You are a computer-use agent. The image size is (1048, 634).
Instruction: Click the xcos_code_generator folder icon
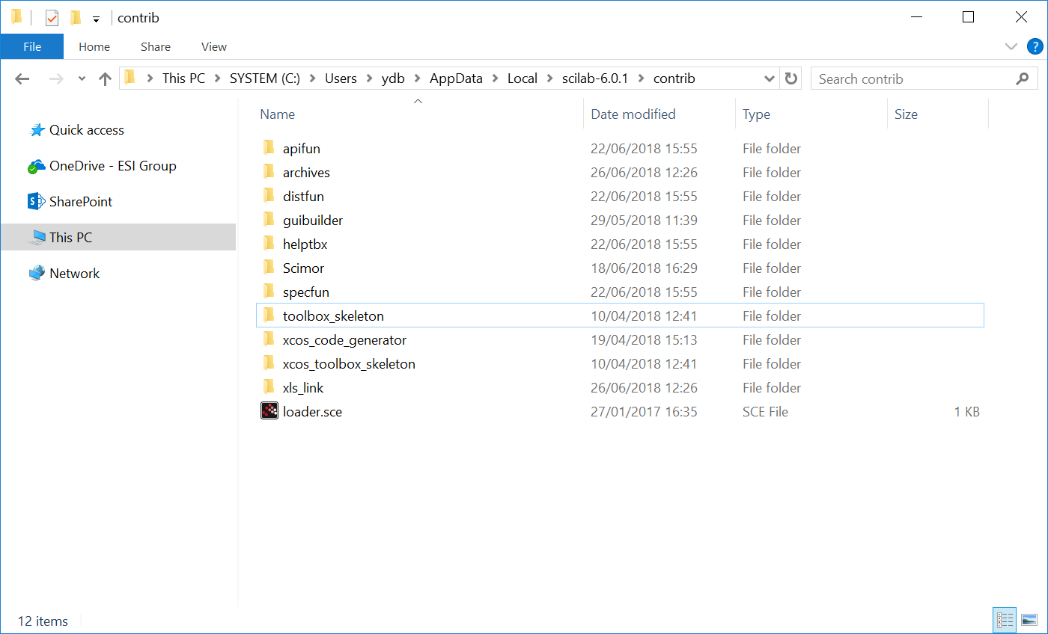(269, 339)
